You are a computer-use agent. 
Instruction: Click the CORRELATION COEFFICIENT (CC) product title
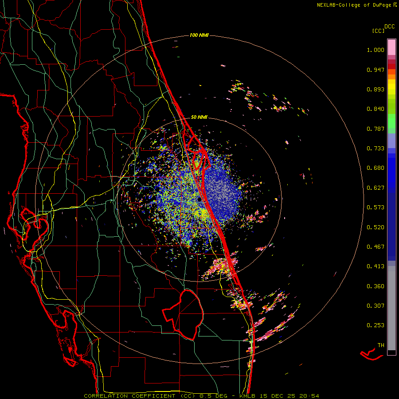click(x=140, y=396)
